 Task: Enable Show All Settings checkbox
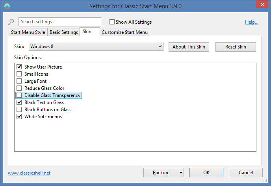click(112, 22)
